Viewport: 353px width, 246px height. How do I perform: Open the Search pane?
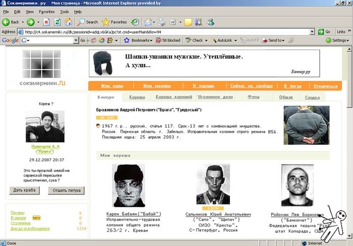pos(88,22)
